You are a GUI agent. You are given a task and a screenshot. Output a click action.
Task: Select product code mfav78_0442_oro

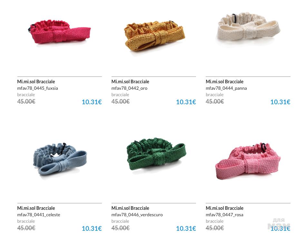coord(129,88)
